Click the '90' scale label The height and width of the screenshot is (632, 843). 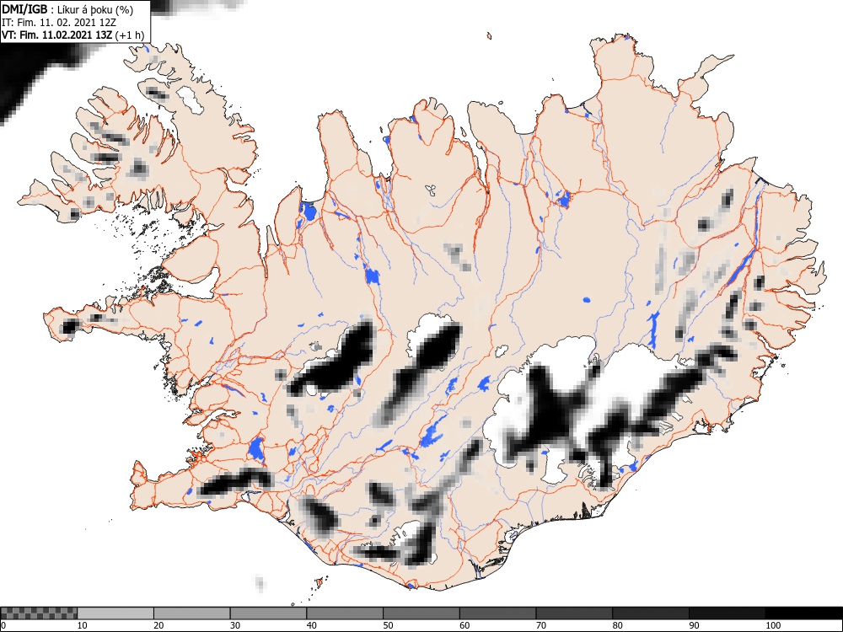click(694, 625)
